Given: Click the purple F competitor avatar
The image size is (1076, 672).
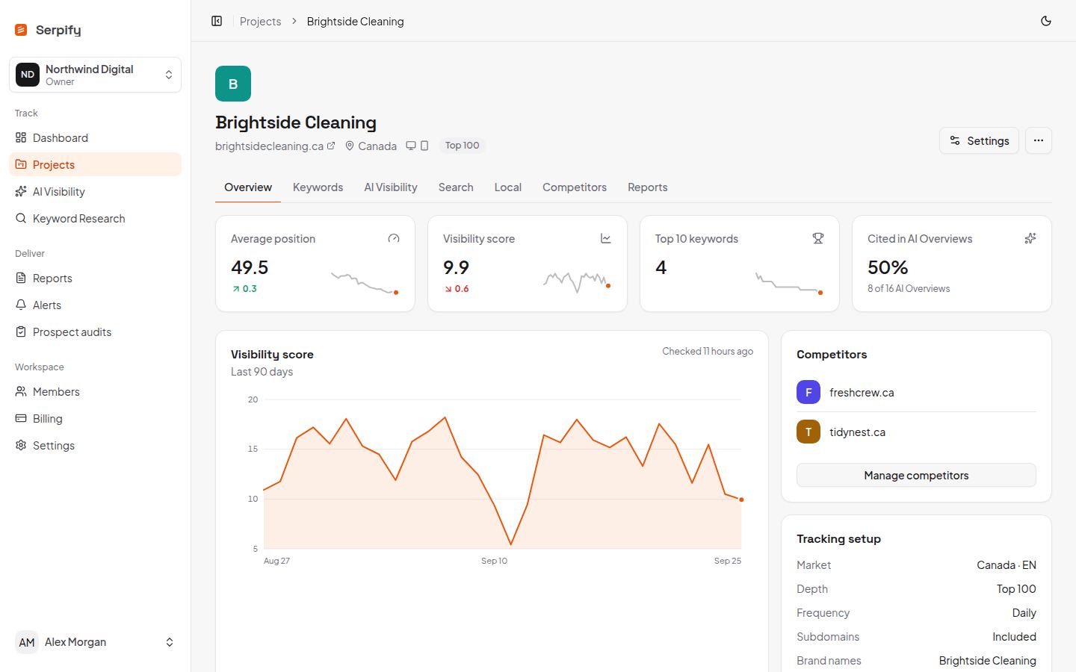Looking at the screenshot, I should coord(808,392).
